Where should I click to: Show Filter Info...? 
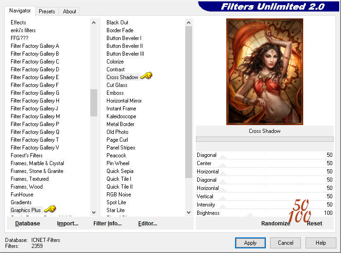pyautogui.click(x=107, y=224)
